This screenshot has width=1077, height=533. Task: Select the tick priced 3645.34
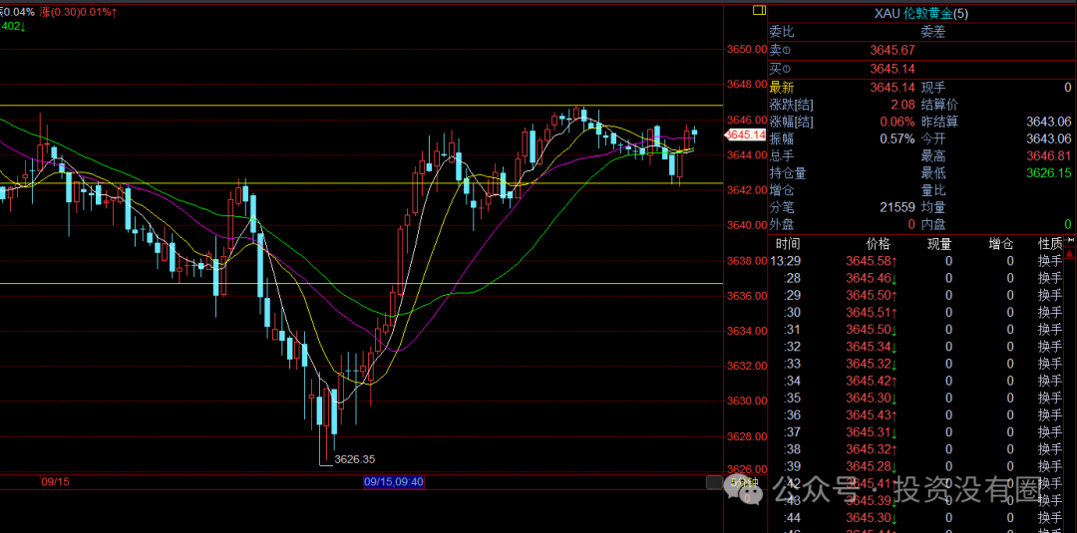[872, 347]
